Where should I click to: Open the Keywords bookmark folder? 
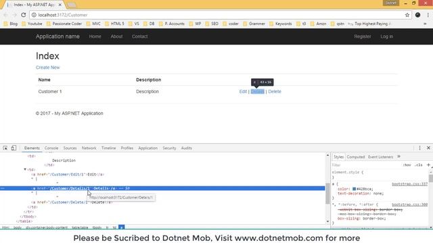click(x=281, y=24)
